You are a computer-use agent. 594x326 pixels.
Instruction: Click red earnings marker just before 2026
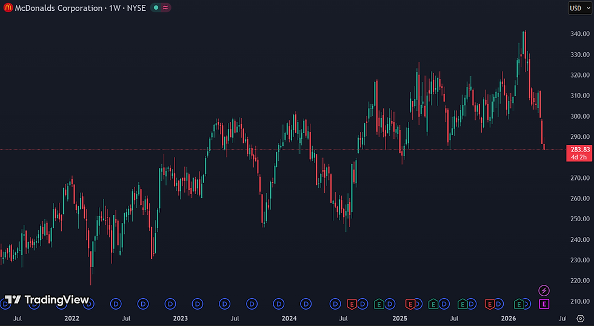(x=490, y=304)
